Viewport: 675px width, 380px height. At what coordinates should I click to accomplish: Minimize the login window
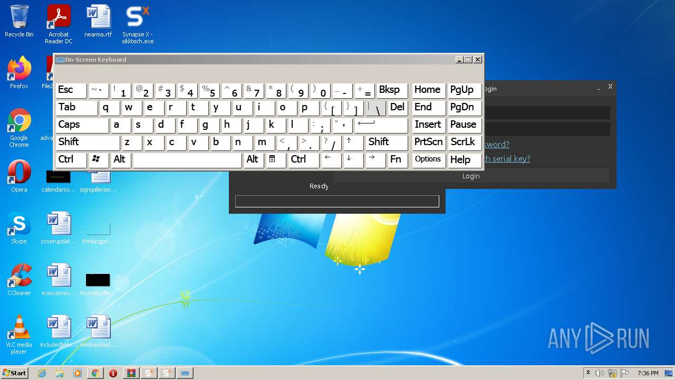pyautogui.click(x=599, y=88)
